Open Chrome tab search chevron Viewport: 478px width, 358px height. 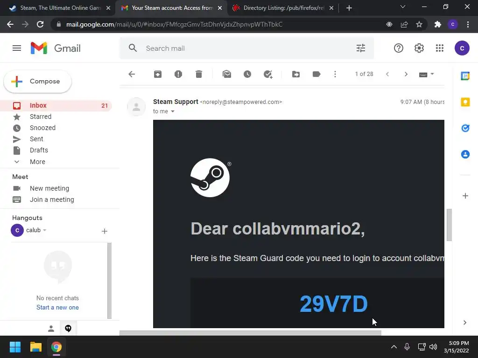pos(403,7)
